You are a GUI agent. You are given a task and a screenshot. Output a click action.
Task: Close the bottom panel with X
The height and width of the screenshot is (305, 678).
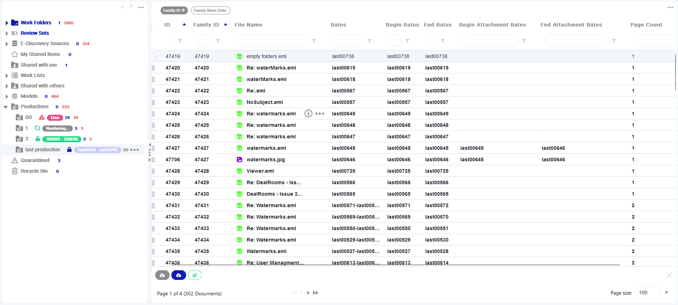tap(669, 275)
